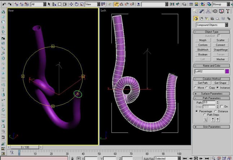This screenshot has width=233, height=160.
Task: Click the Use Pivot Point Center icon
Action: [x=103, y=4]
